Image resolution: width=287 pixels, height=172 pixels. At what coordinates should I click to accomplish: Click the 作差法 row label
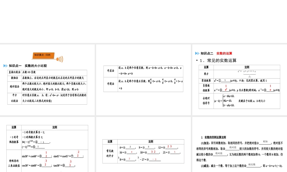click(110, 71)
